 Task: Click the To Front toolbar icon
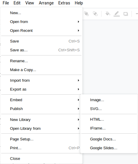coord(87,14)
